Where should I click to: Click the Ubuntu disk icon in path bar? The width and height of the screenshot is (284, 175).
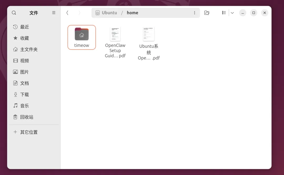tap(98, 13)
